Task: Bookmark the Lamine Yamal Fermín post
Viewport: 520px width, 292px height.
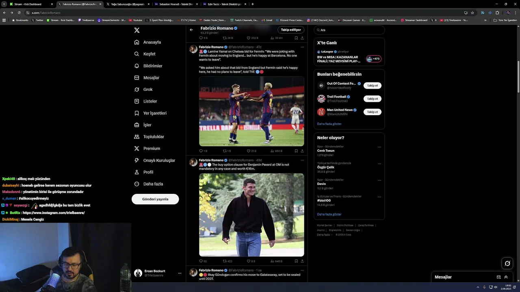Action: (296, 151)
